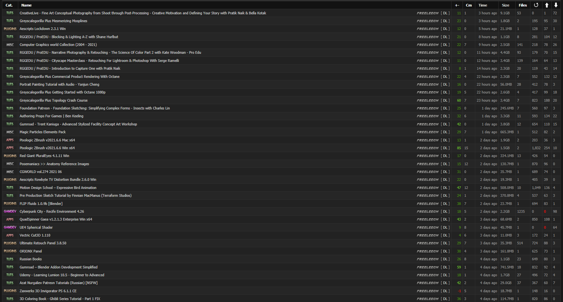Click GAMDEV category icon beside Cyberpunk City

tap(10, 211)
